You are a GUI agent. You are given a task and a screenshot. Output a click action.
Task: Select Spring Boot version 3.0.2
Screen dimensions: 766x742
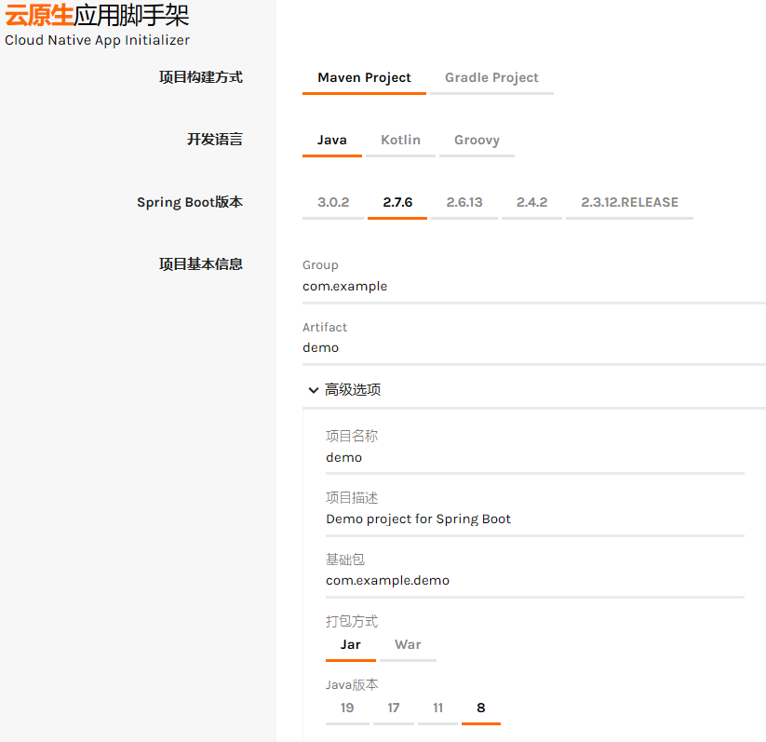(x=333, y=202)
